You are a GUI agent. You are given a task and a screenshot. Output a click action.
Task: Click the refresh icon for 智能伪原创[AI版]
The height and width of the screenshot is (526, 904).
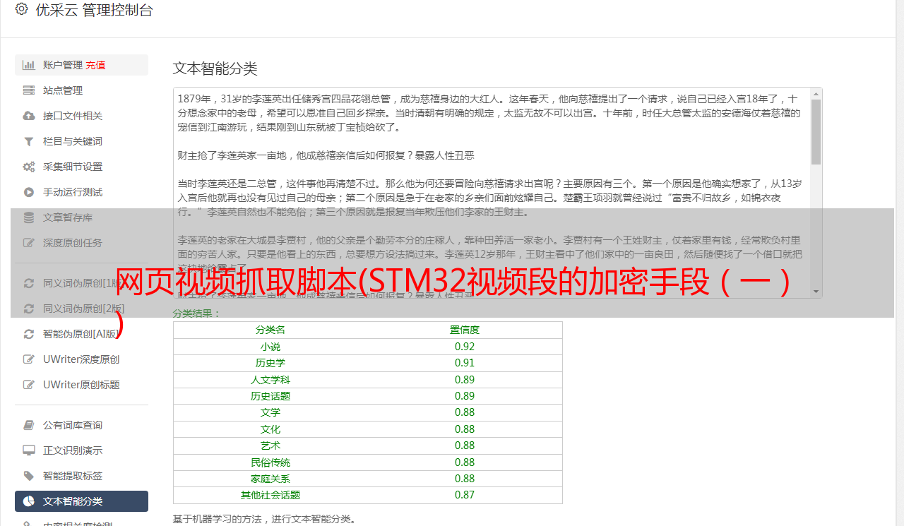coord(29,334)
